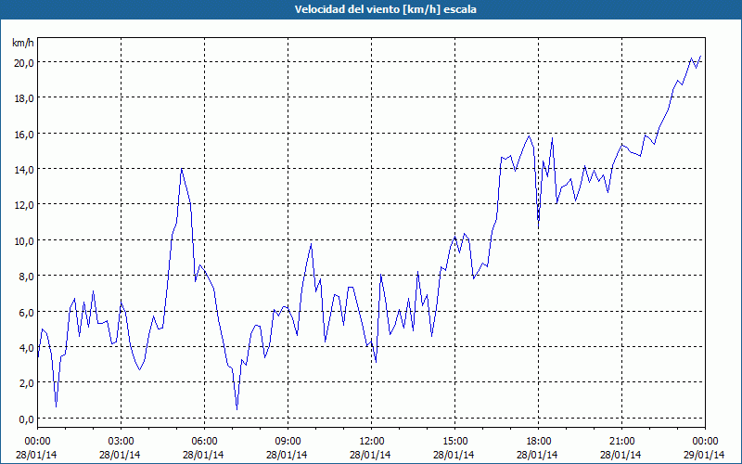This screenshot has height=464, width=742.
Task: Click the '21:00' time axis label
Action: click(x=621, y=442)
